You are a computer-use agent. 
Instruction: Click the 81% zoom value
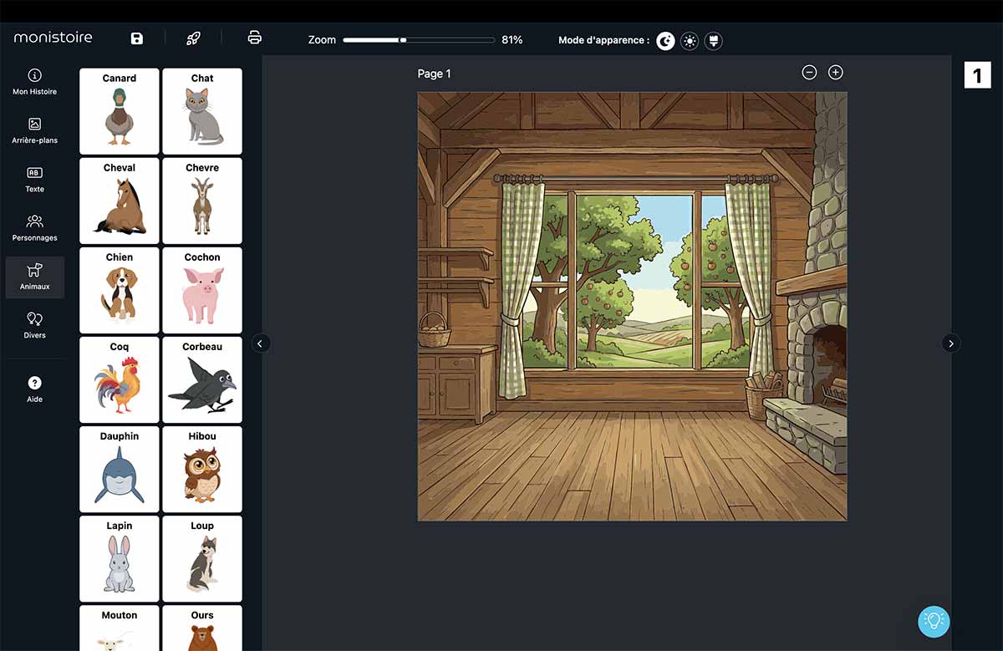point(512,40)
